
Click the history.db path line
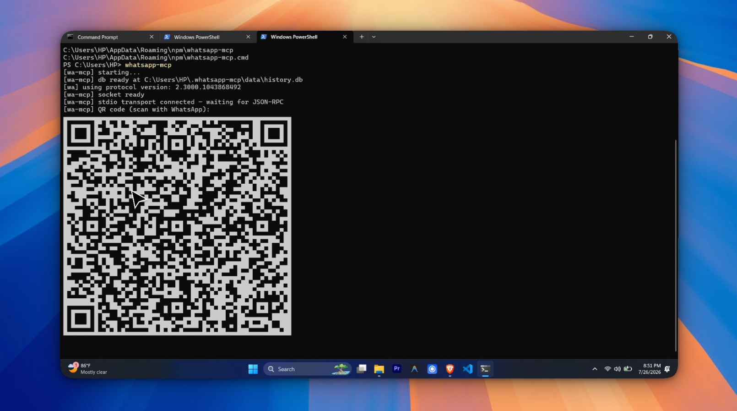(x=183, y=80)
